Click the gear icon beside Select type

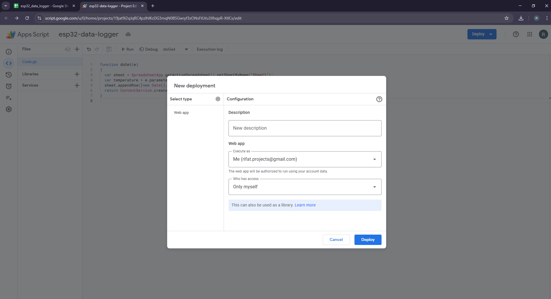click(x=218, y=99)
